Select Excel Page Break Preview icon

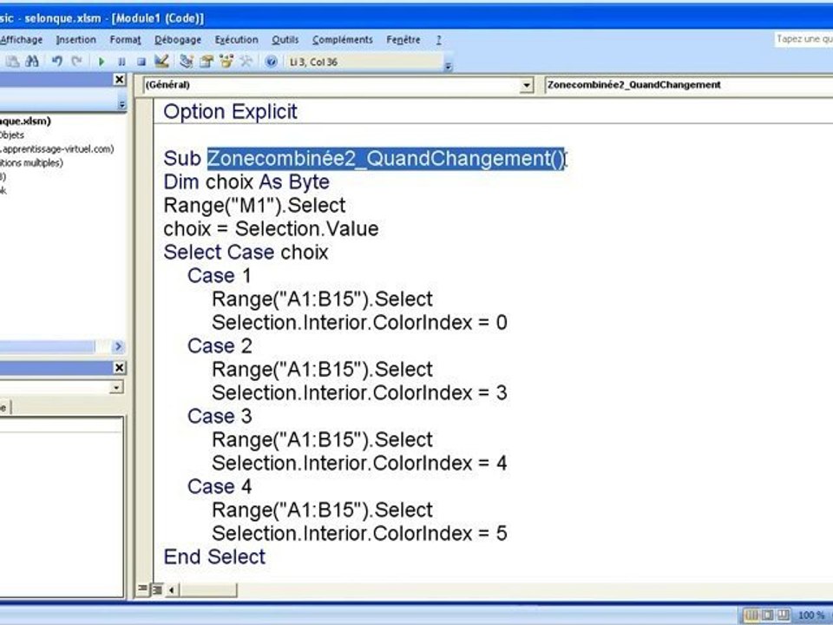click(784, 615)
